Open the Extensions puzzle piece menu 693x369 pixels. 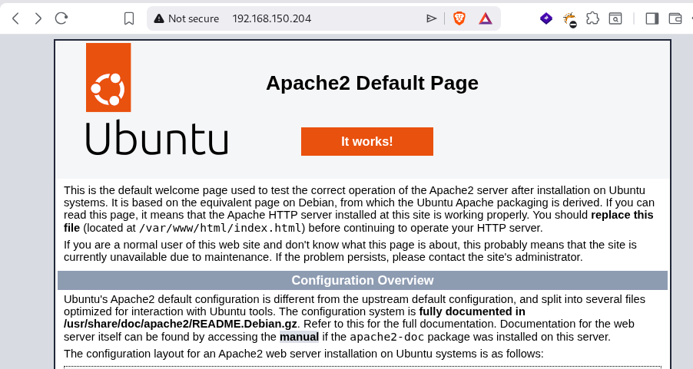[592, 18]
